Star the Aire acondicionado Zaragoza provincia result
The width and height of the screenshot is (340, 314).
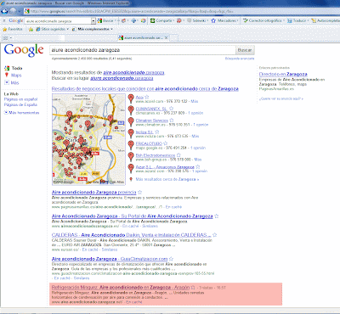point(139,192)
